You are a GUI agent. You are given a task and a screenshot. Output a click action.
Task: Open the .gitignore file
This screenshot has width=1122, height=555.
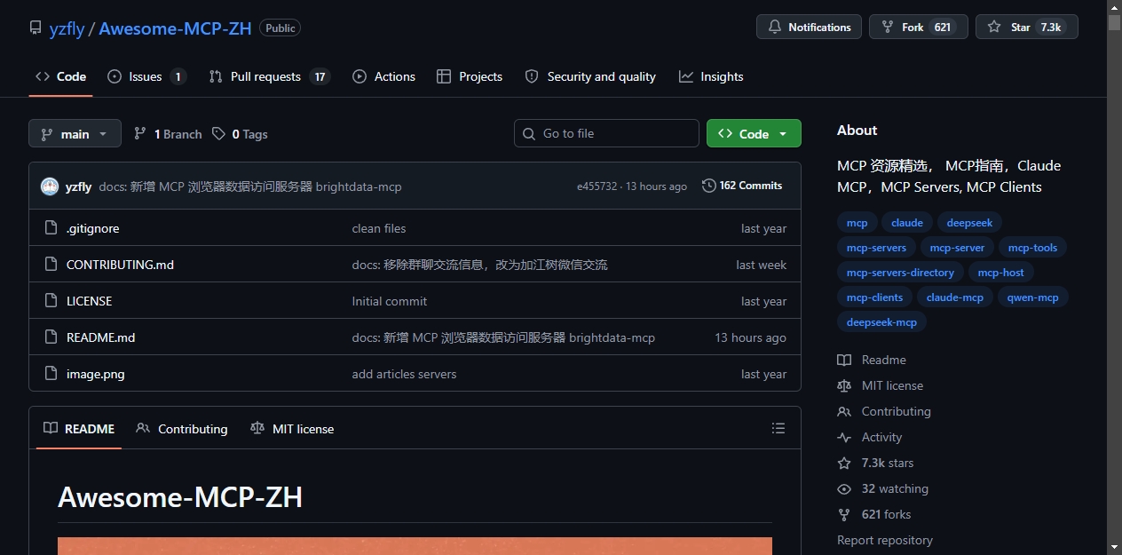click(92, 228)
